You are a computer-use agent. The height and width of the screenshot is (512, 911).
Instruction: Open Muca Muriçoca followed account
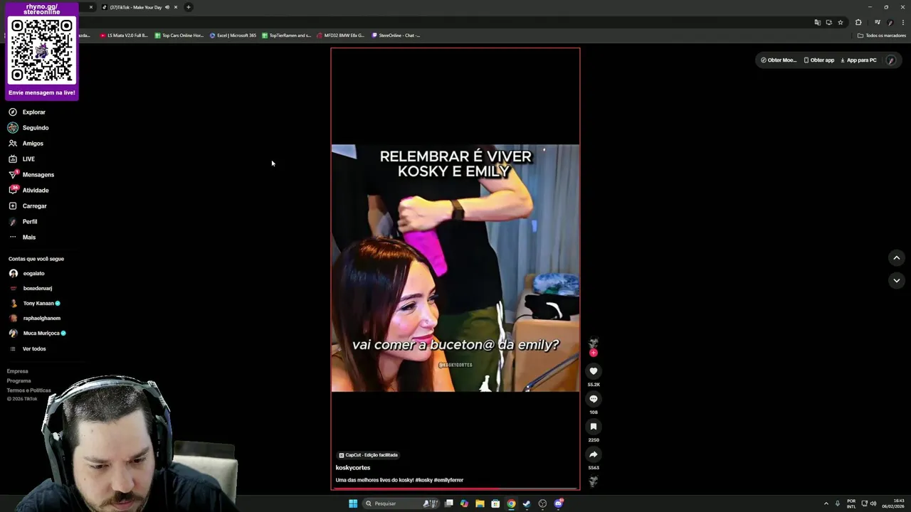38,334
